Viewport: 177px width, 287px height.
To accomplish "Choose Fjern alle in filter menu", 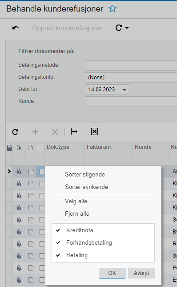I will [x=77, y=213].
